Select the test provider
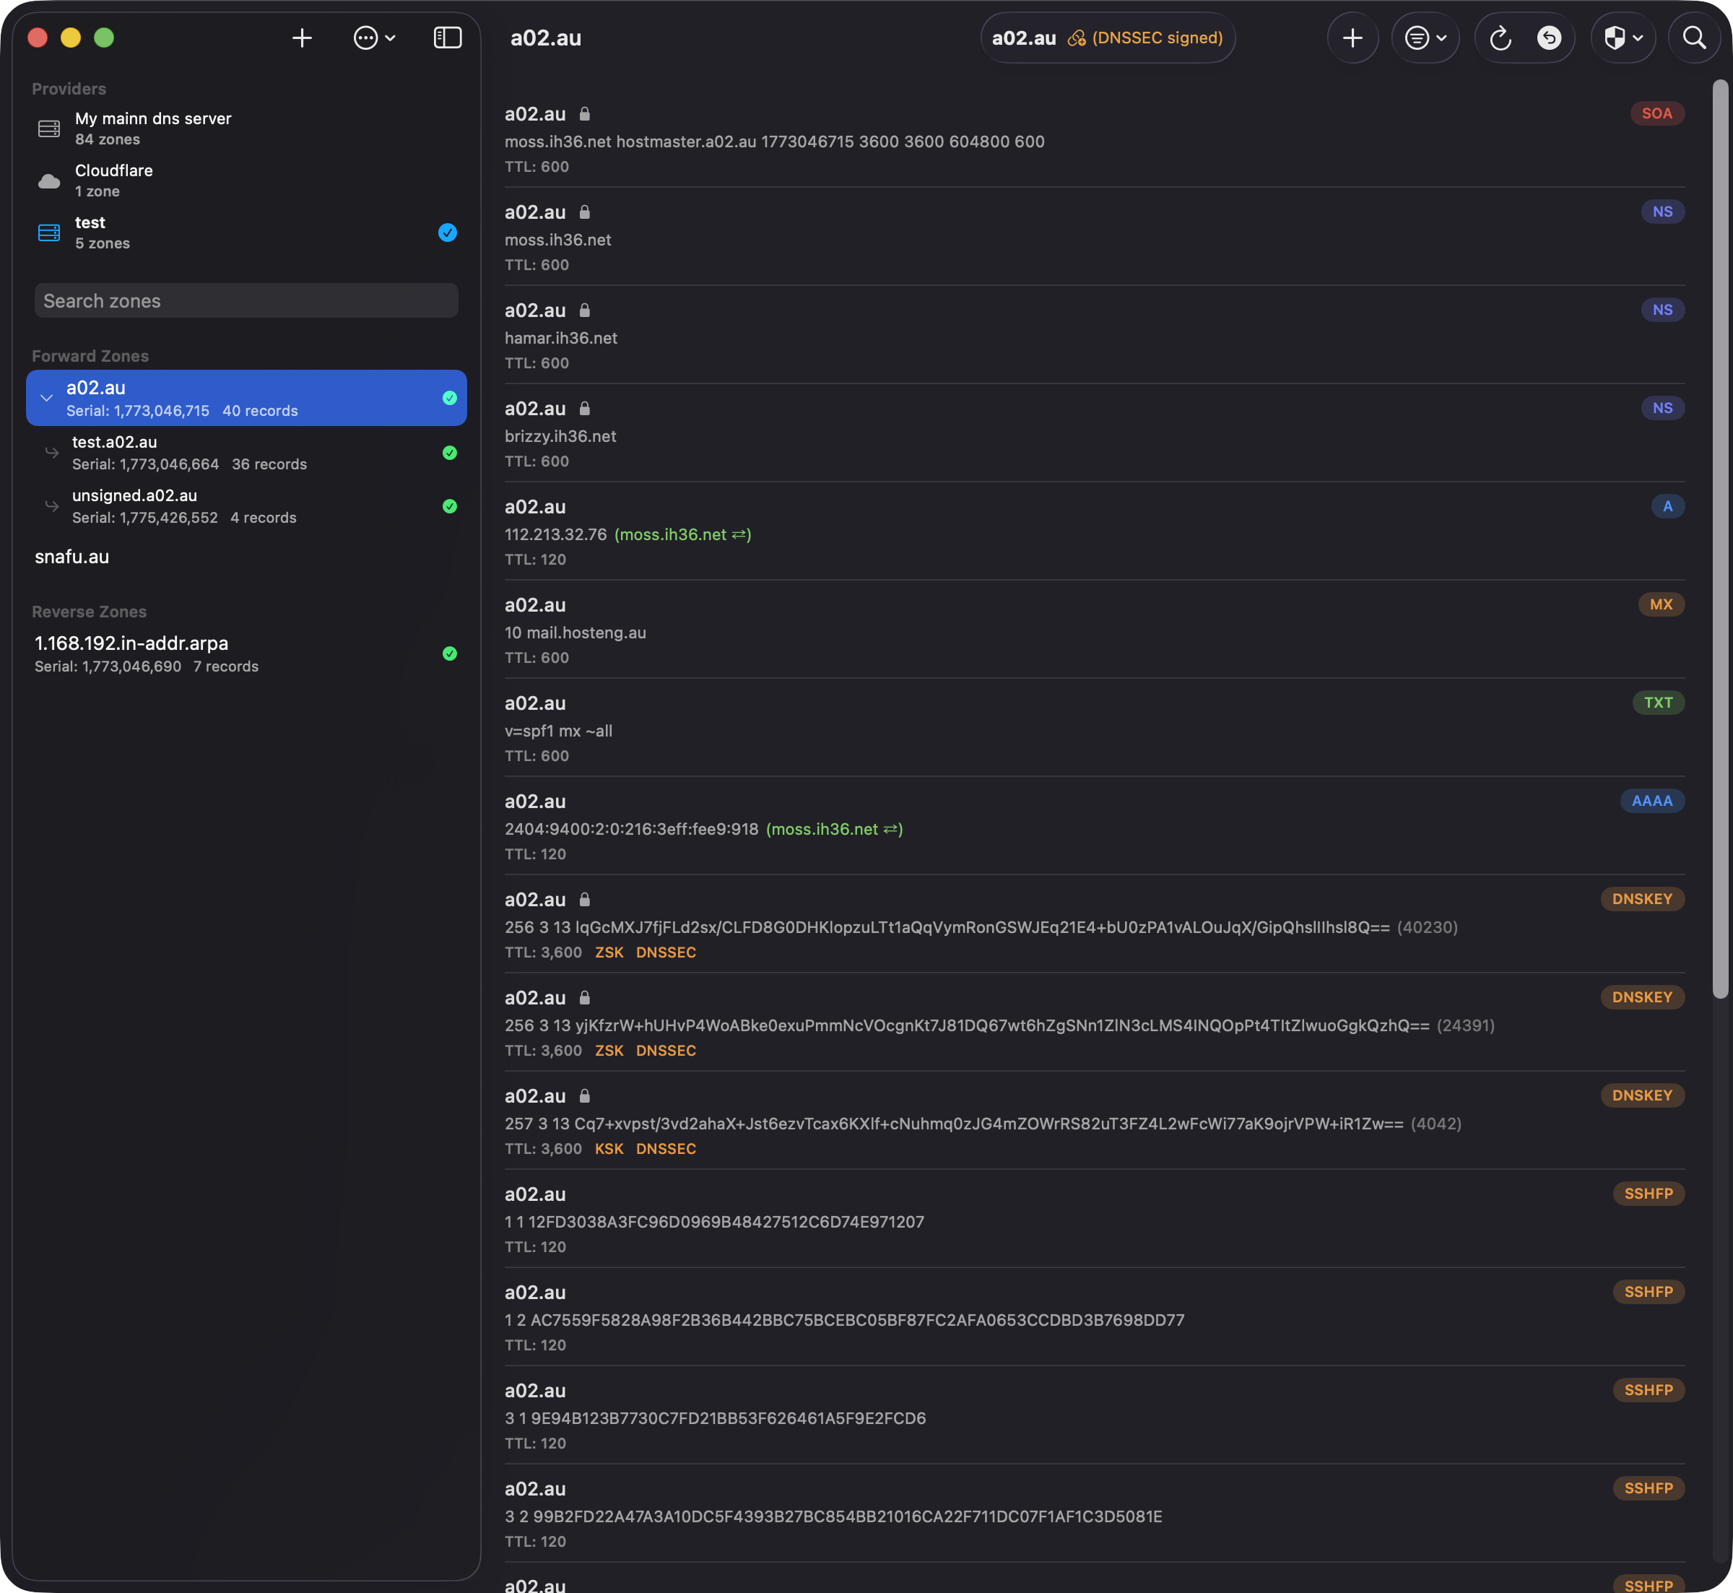This screenshot has height=1593, width=1733. [246, 232]
